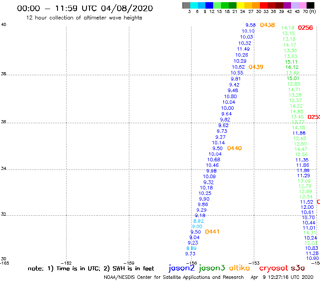
Task: Click the subtitle about altimeter wave heights
Action: [x=84, y=18]
